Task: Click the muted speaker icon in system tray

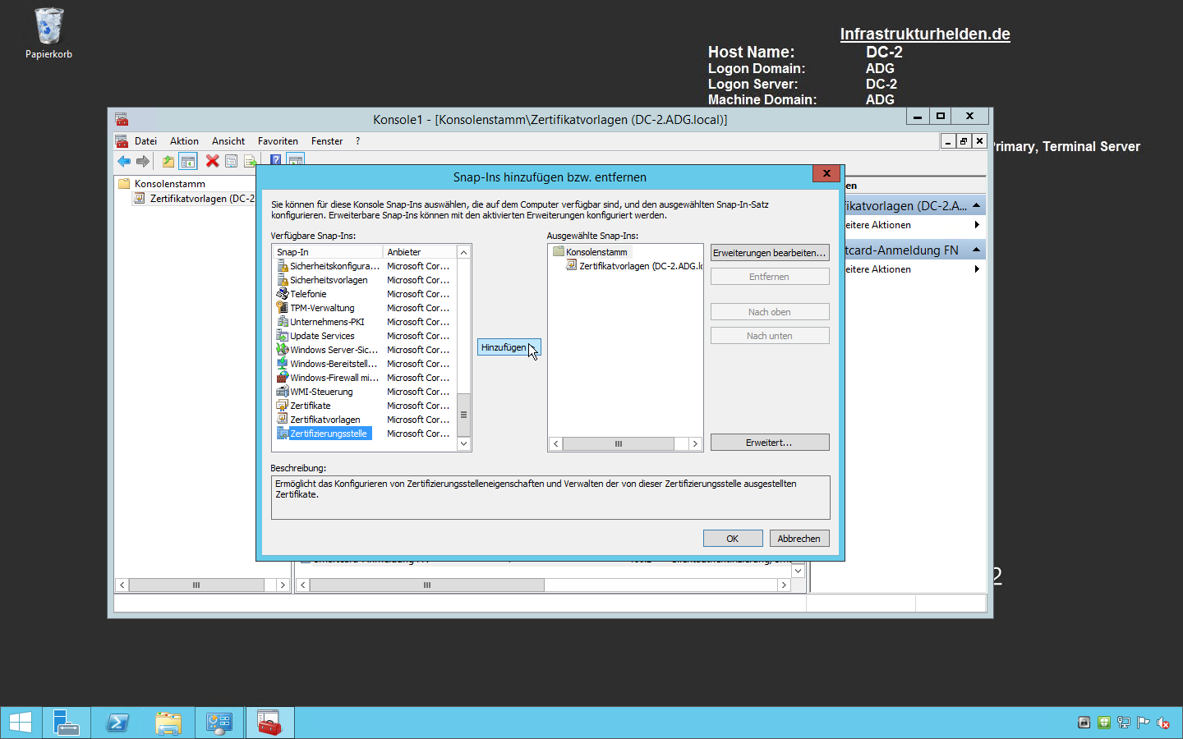Action: (1162, 723)
